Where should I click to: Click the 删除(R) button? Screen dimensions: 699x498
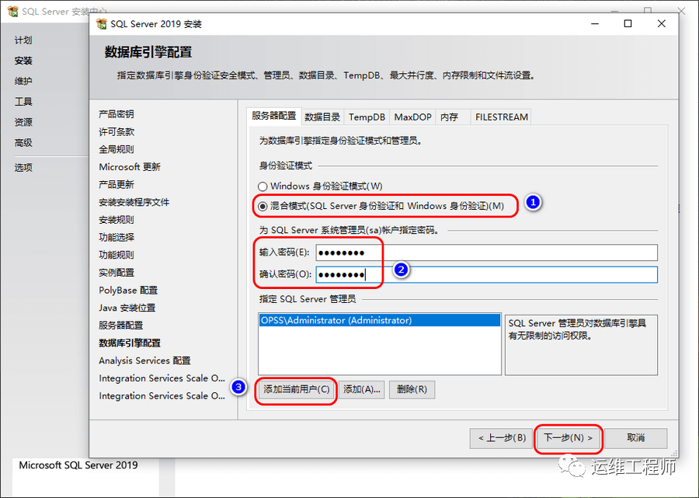coord(412,390)
